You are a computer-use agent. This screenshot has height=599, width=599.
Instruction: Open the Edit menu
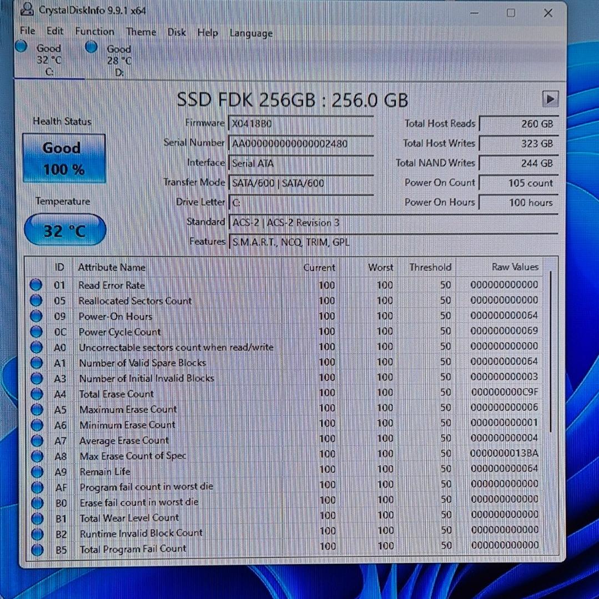tap(54, 31)
